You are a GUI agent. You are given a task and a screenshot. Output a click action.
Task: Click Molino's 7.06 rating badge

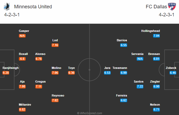[x=55, y=73]
